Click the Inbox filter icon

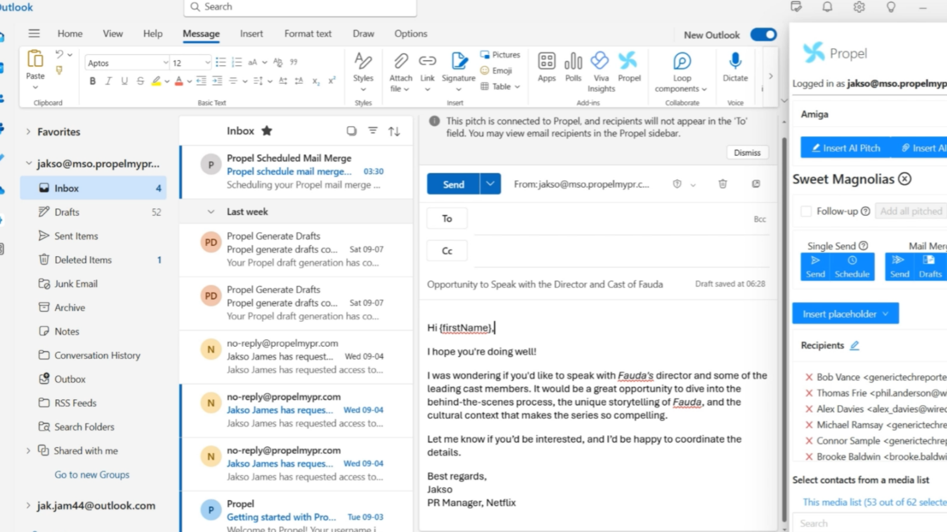tap(373, 131)
